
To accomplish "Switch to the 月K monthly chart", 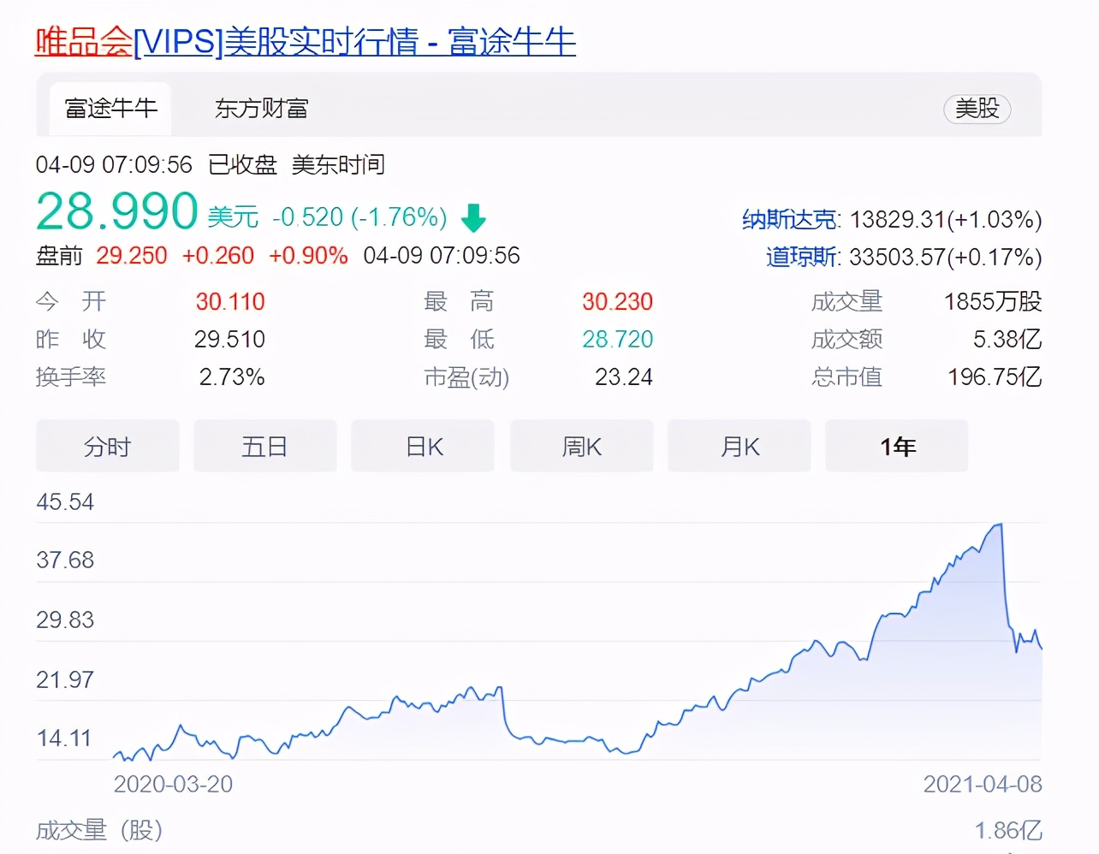I will pos(739,446).
